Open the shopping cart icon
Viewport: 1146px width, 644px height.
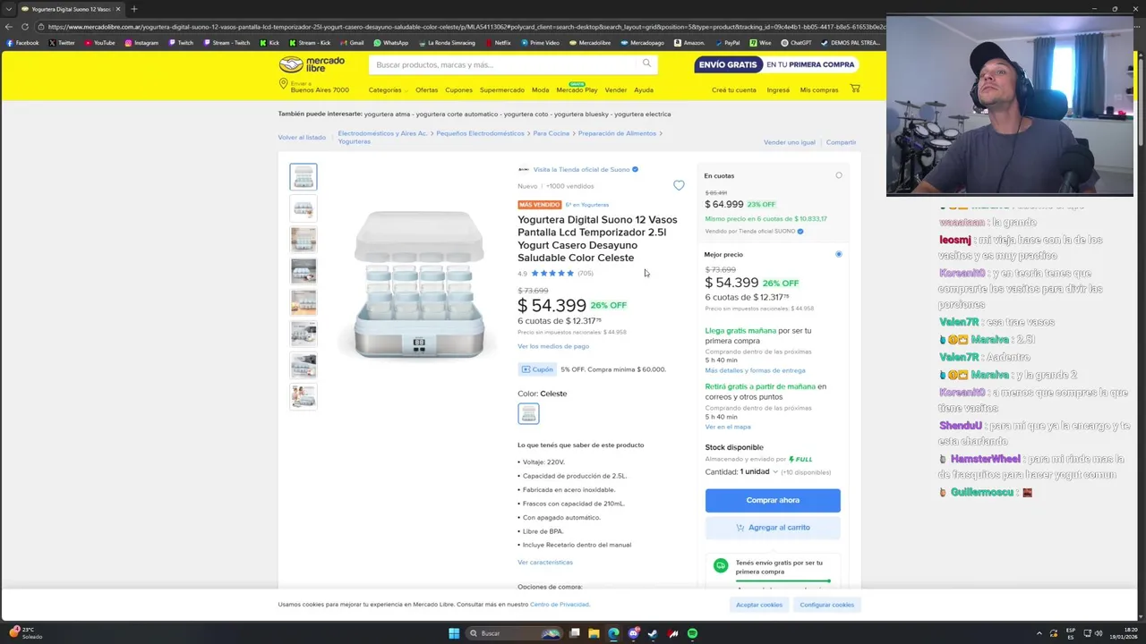click(855, 89)
